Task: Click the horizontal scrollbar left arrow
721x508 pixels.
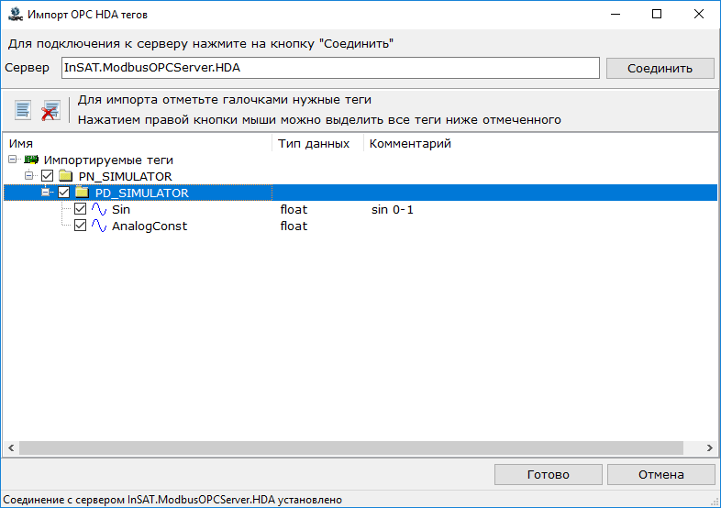Action: (x=11, y=447)
